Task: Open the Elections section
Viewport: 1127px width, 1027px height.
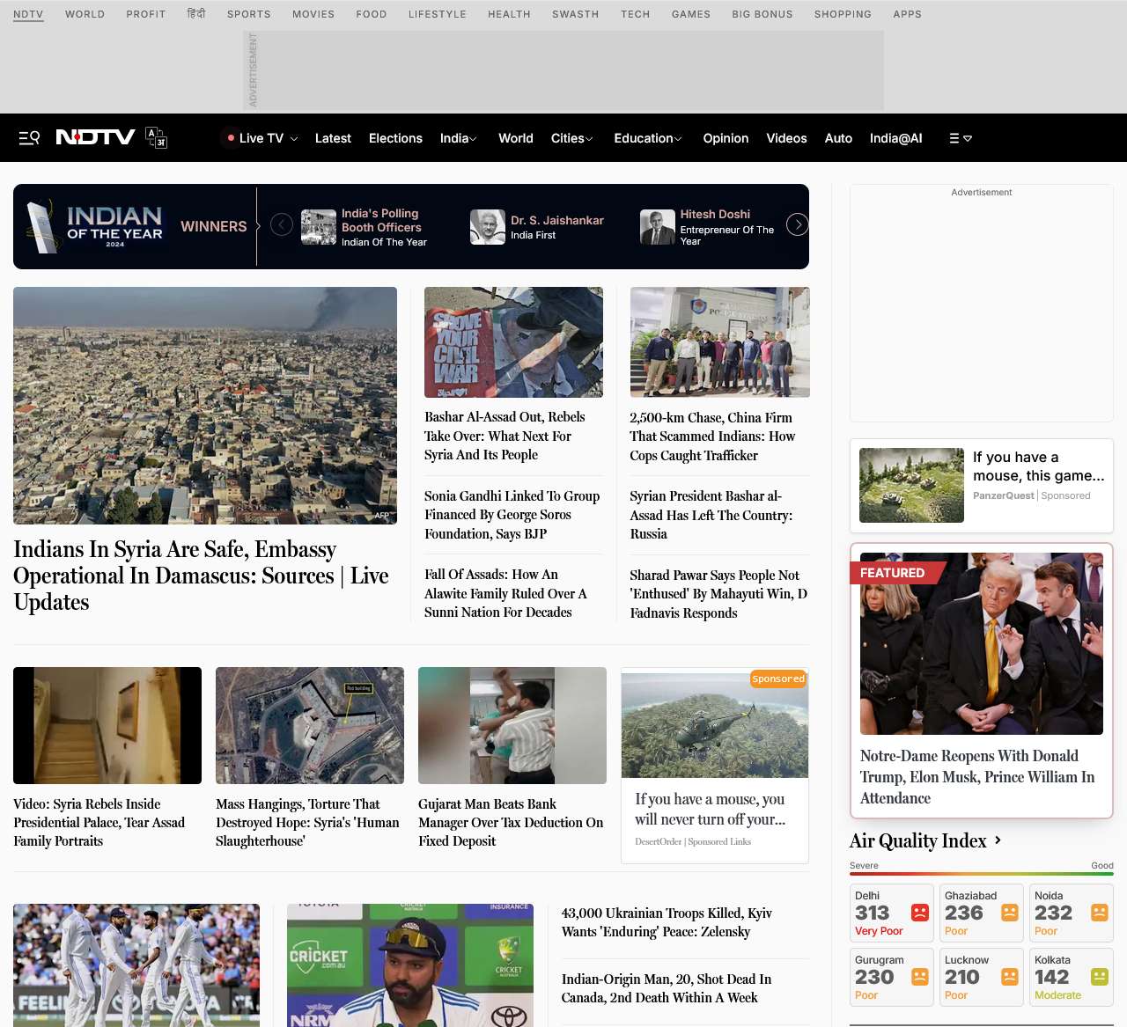Action: pyautogui.click(x=395, y=138)
